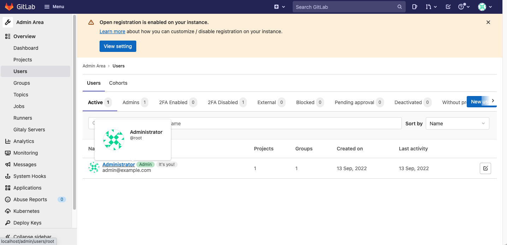Image resolution: width=507 pixels, height=245 pixels.
Task: Select Kubernetes from the admin sidebar
Action: (x=26, y=211)
